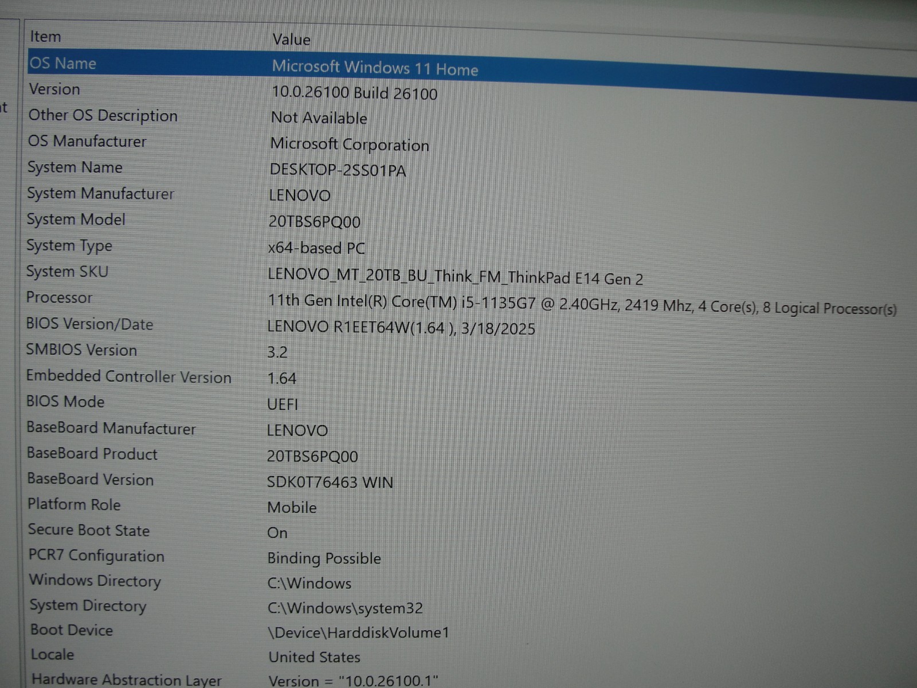This screenshot has height=688, width=917.
Task: Select the BIOS Mode row
Action: click(x=65, y=401)
